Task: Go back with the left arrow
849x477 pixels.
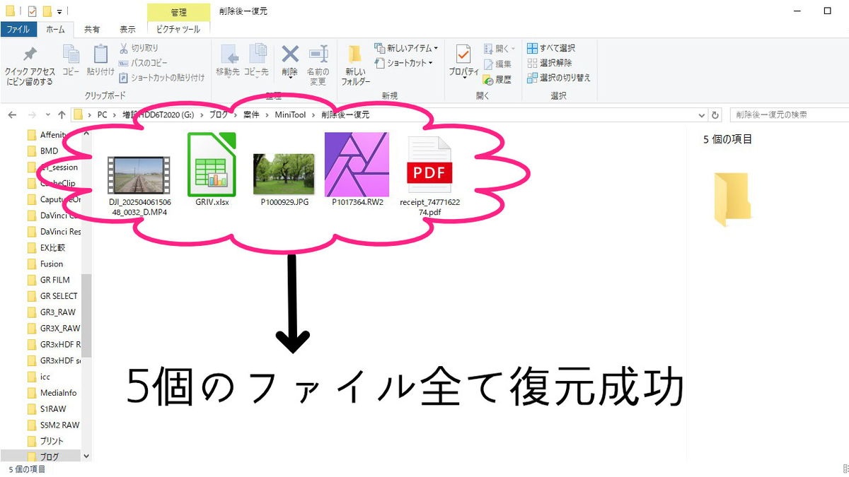Action: pyautogui.click(x=13, y=114)
